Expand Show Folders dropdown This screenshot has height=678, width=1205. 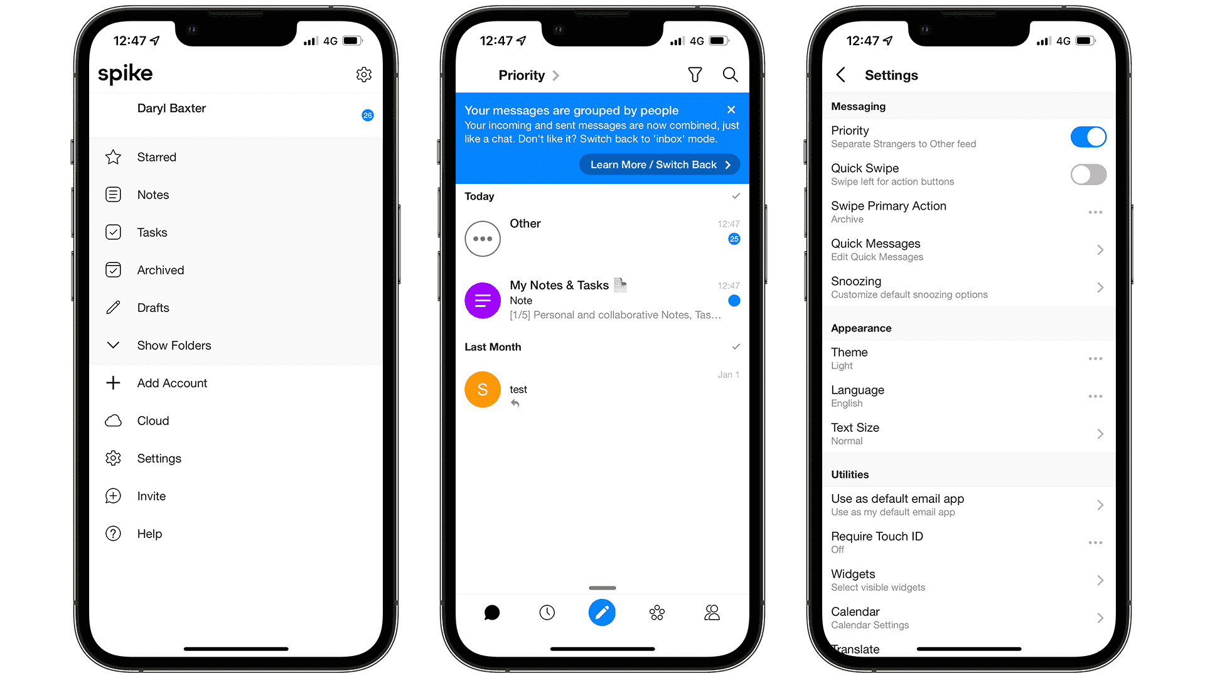174,345
